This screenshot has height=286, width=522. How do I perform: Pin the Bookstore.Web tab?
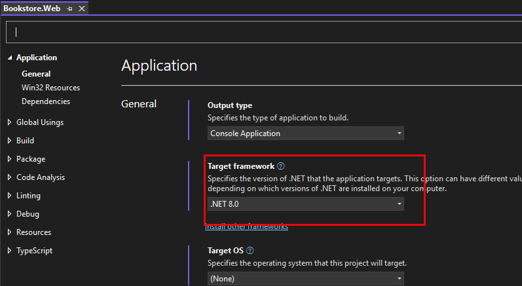tap(69, 9)
